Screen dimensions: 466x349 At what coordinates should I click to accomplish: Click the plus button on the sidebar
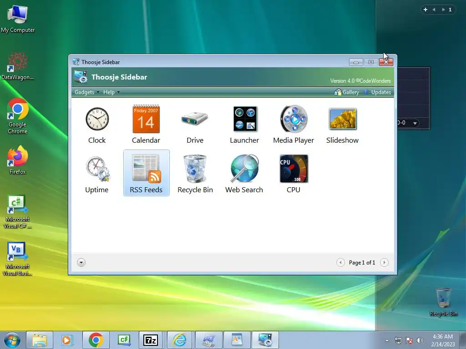[425, 10]
